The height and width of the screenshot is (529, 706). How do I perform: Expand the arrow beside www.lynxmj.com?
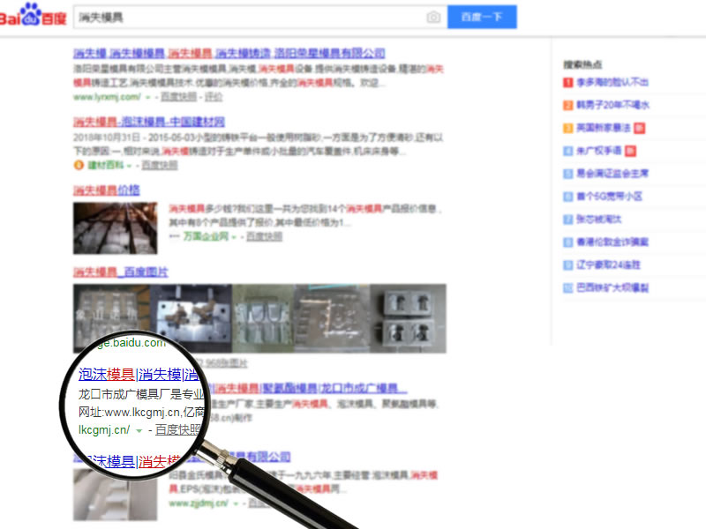click(147, 97)
